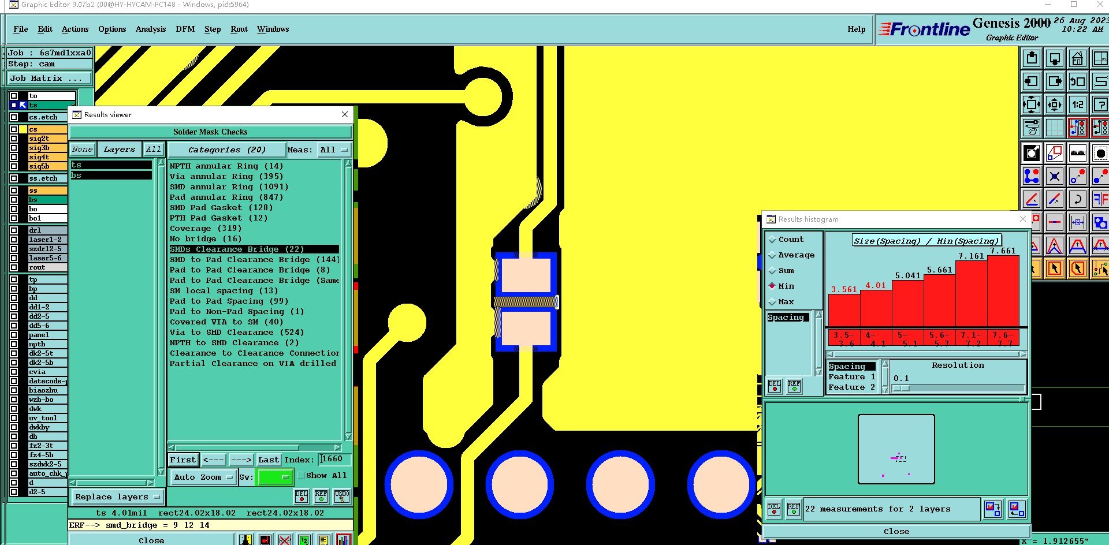This screenshot has height=545, width=1109.
Task: Click the 7.661 histogram bar
Action: [1003, 291]
